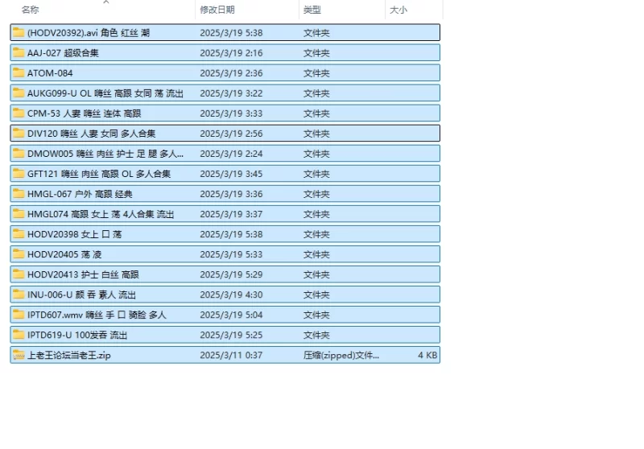Sort by the 名称 column header
This screenshot has height=449, width=644.
click(30, 10)
